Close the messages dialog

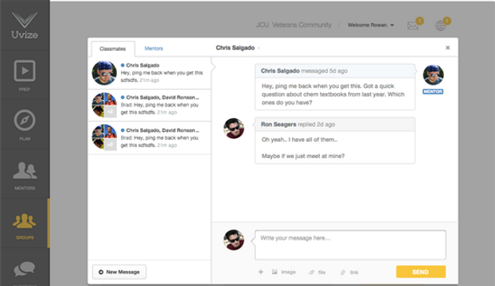pos(447,48)
